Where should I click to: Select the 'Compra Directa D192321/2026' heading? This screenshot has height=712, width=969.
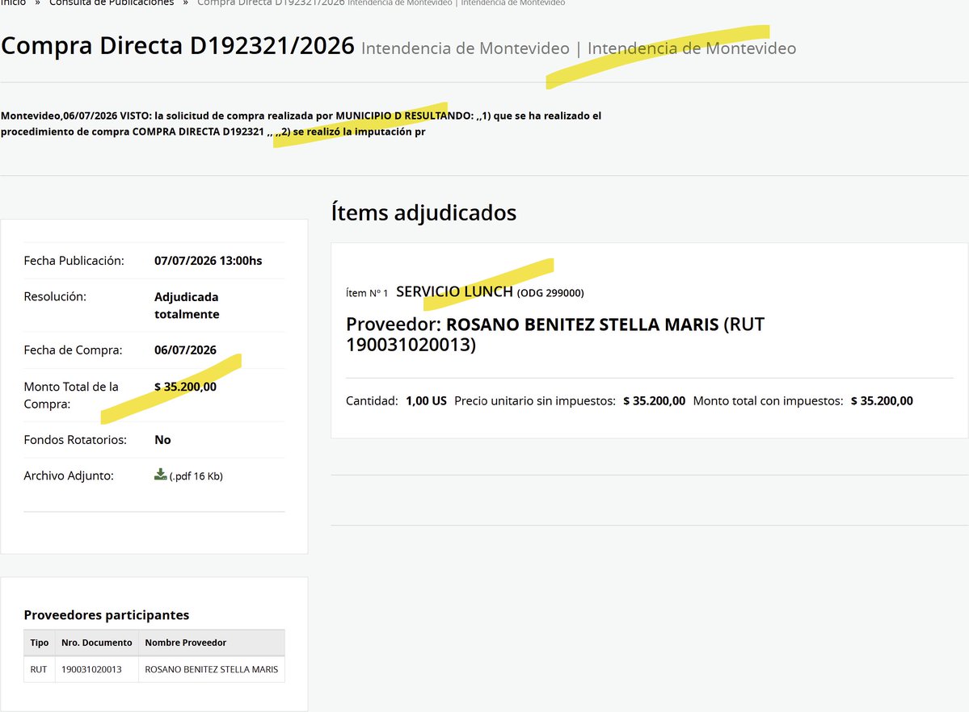(x=178, y=46)
